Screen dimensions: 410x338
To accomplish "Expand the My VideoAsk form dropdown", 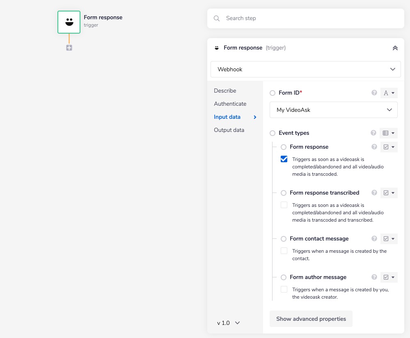I will point(333,110).
